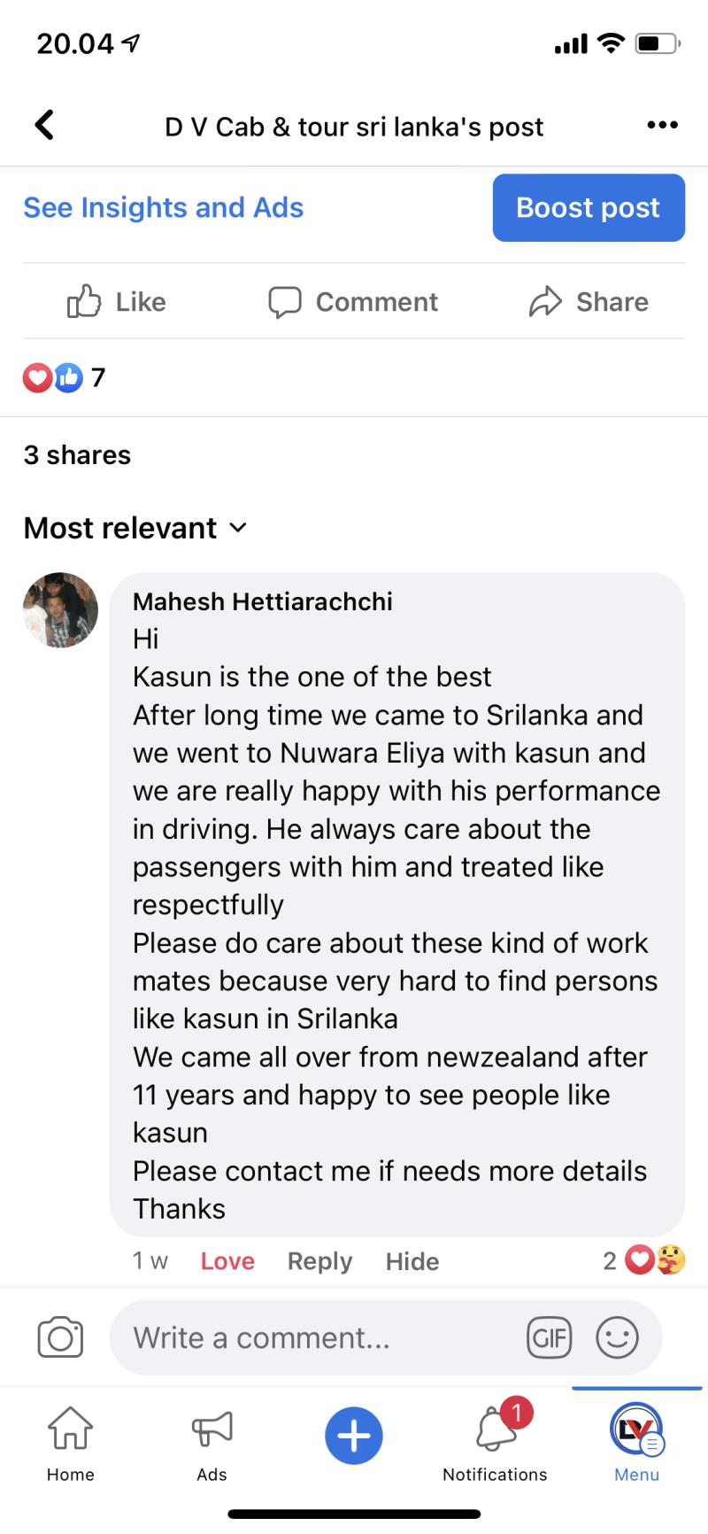Open the GIF picker
This screenshot has width=708, height=1534.
[549, 1337]
